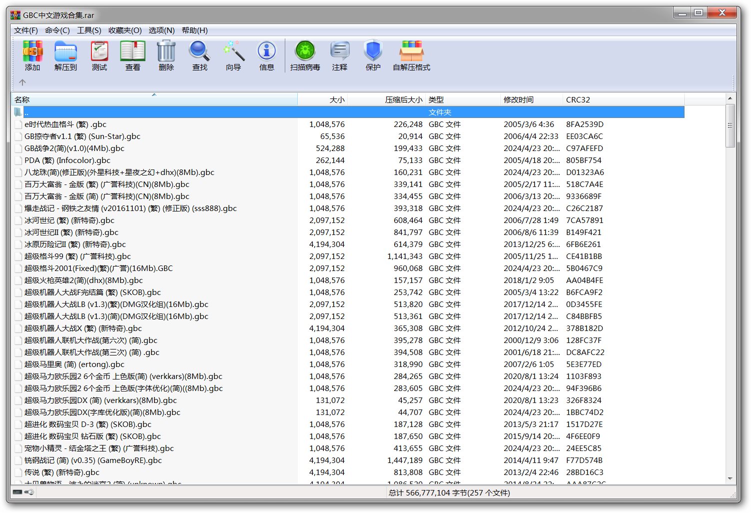The image size is (751, 513).
Task: Open the 工具(S) menu
Action: pyautogui.click(x=89, y=30)
